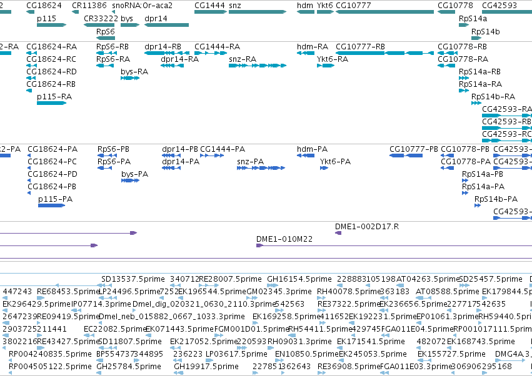The height and width of the screenshot is (376, 532).
Task: Open the bys gene feature
Action: click(x=130, y=25)
